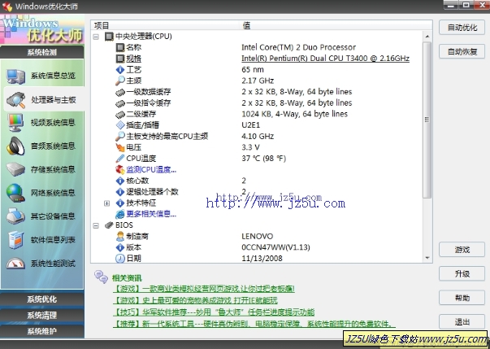Image resolution: width=490 pixels, height=349 pixels.
Task: Select the 0CCN47WW(V1.13) version value
Action: point(275,247)
